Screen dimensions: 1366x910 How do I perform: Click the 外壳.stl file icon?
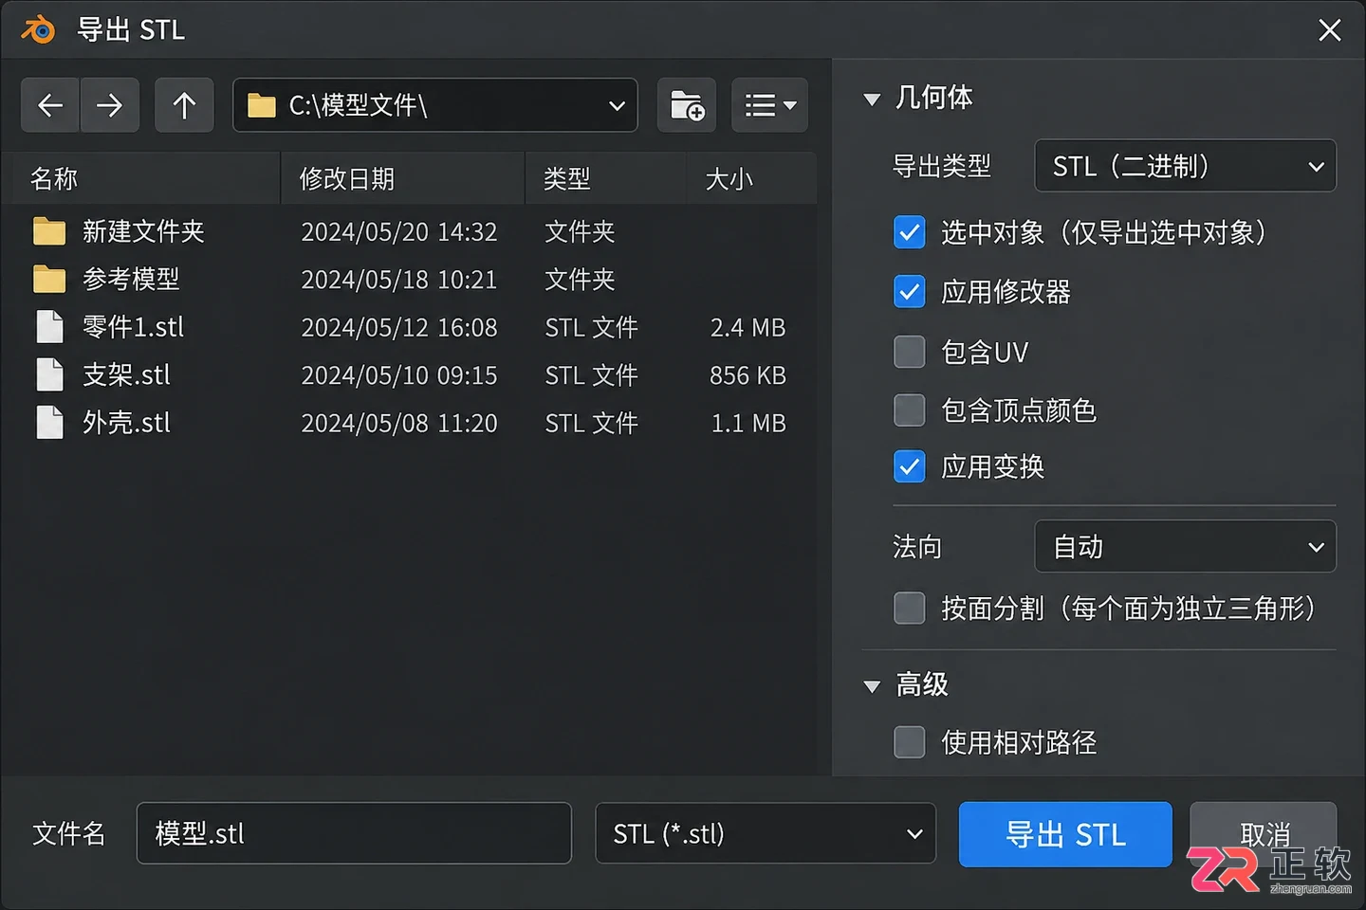pyautogui.click(x=49, y=423)
